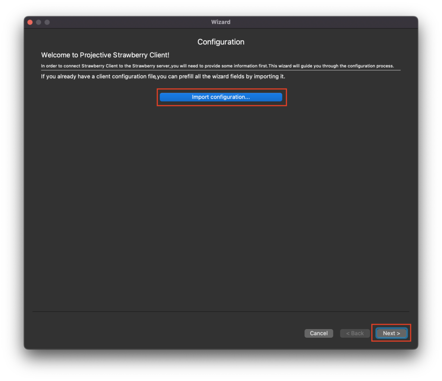Click the greyed-out < Back button
This screenshot has height=381, width=442.
(x=355, y=333)
